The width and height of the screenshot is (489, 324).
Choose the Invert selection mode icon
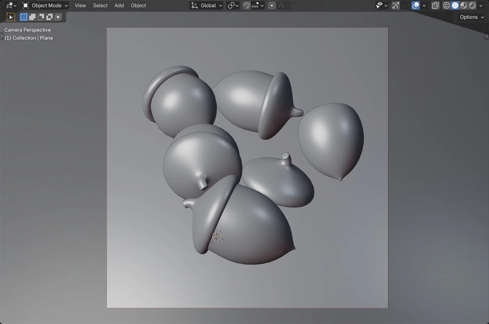pyautogui.click(x=49, y=17)
